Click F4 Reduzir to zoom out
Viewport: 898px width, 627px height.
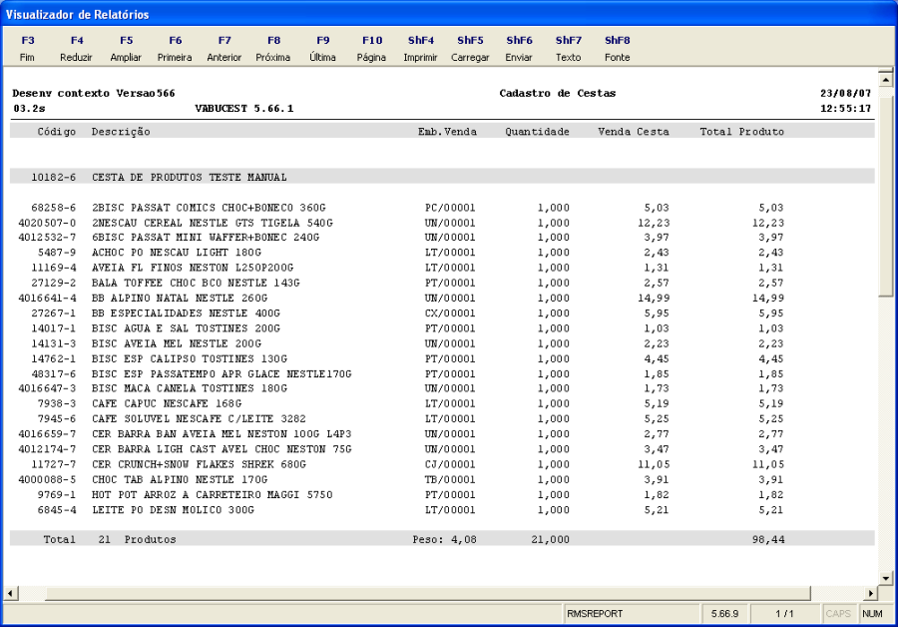[x=76, y=48]
